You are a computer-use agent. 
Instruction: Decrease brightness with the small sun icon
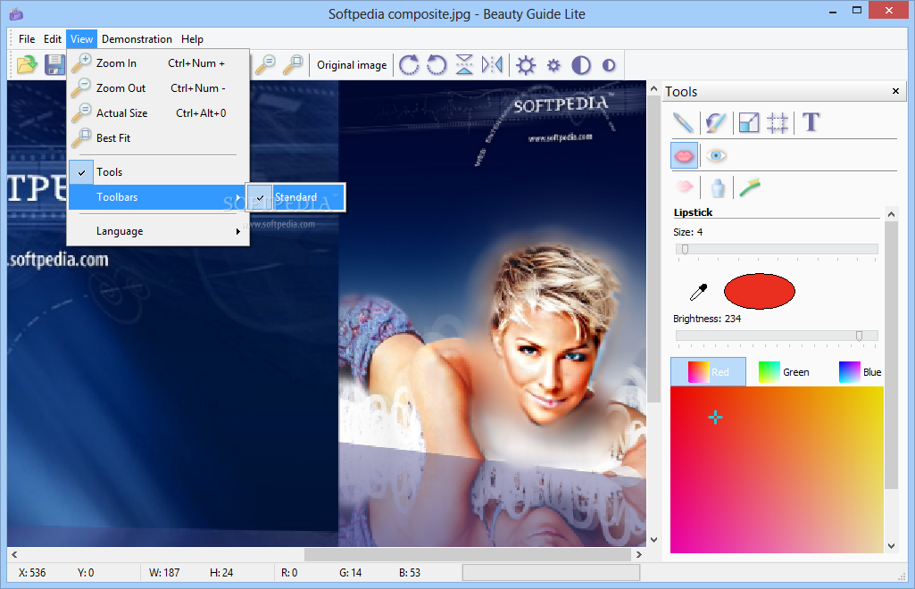coord(553,65)
